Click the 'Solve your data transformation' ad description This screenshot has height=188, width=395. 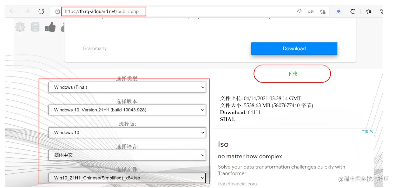(x=281, y=170)
